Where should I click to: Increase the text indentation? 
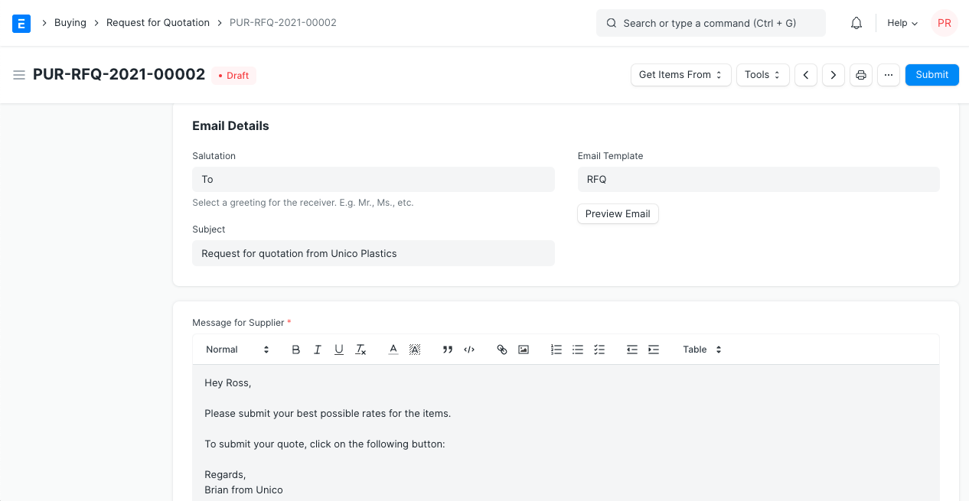point(654,349)
